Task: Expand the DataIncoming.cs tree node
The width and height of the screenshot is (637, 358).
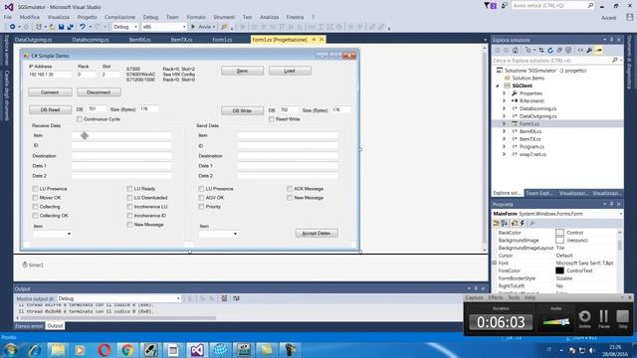Action: (505, 108)
